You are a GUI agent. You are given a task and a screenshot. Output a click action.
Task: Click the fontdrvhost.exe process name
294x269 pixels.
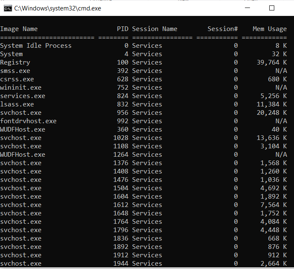coord(29,121)
